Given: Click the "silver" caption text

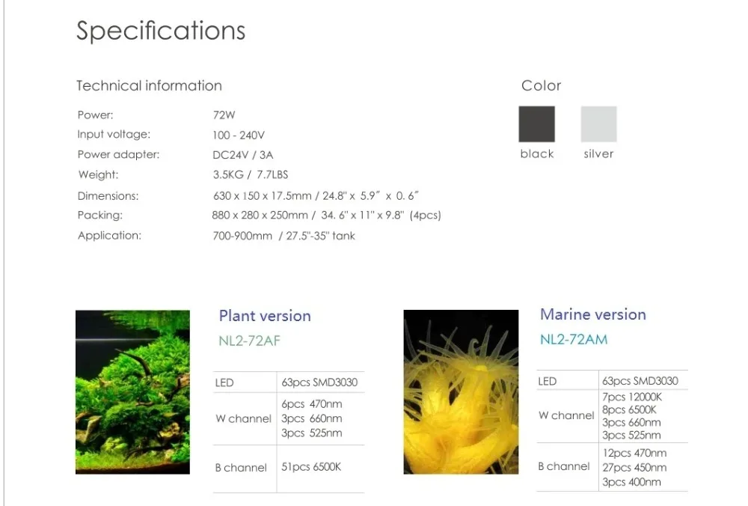Looking at the screenshot, I should [598, 153].
